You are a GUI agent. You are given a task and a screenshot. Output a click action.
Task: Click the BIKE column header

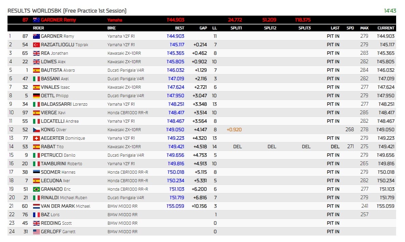pos(111,28)
